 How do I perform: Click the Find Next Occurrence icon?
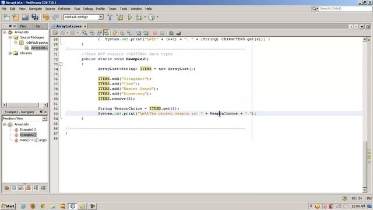[99, 33]
